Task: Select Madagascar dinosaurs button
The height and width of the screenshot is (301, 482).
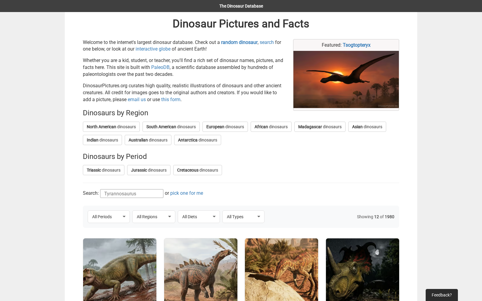Action: click(320, 127)
